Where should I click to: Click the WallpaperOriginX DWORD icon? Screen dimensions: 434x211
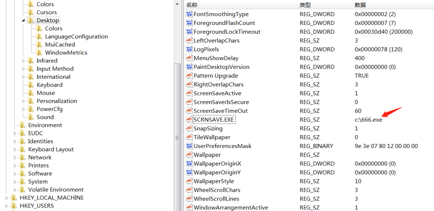[189, 164]
